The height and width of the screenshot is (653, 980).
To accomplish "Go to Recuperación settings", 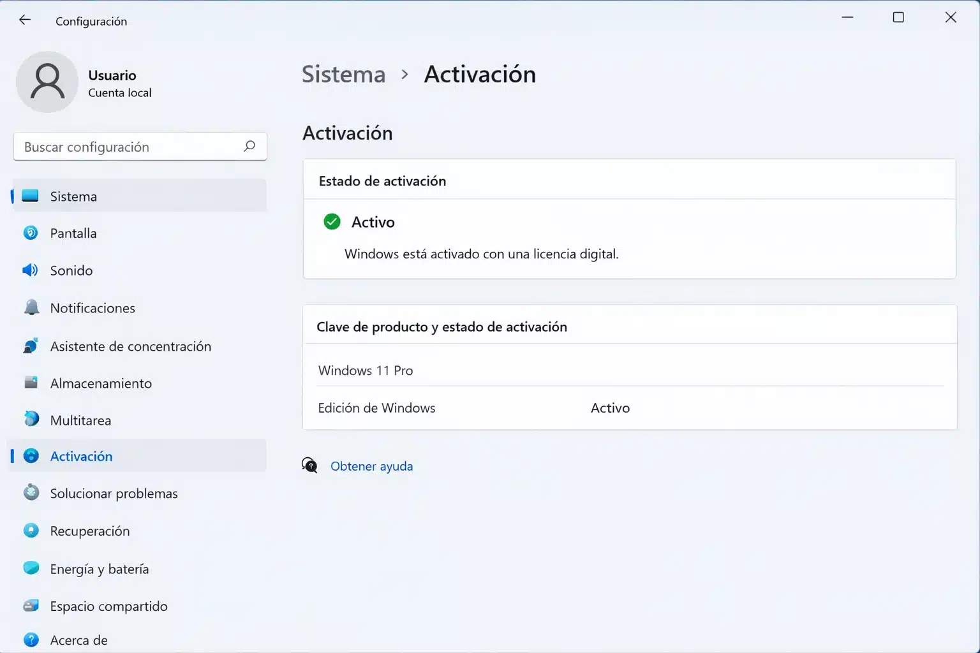I will 139,531.
